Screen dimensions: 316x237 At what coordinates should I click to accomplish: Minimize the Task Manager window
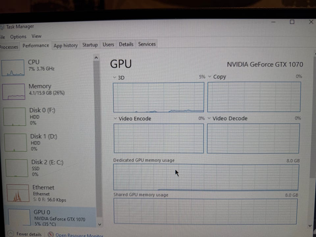coord(273,22)
